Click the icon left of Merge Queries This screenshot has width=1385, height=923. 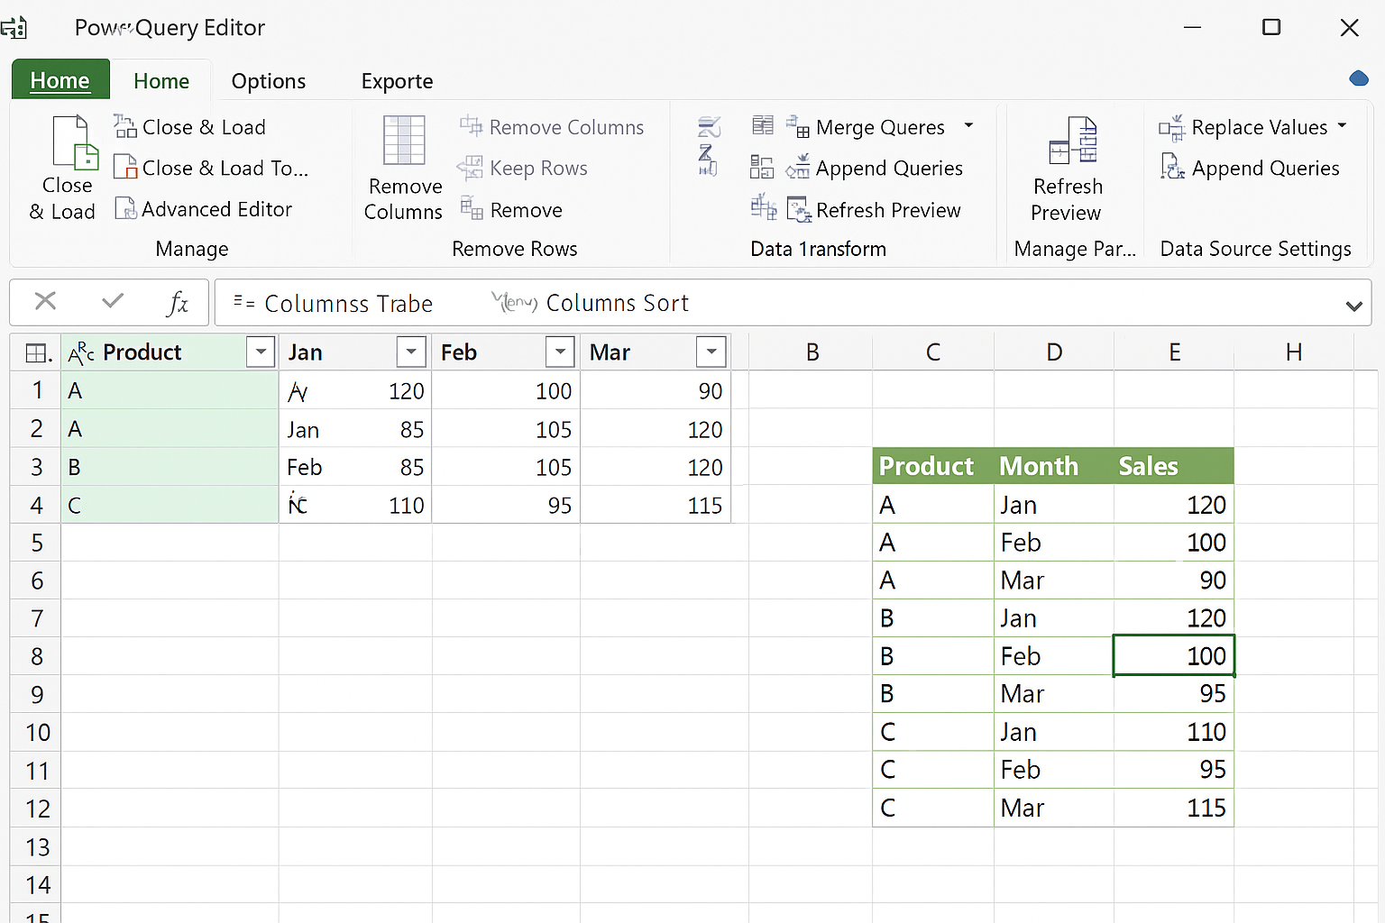(763, 125)
